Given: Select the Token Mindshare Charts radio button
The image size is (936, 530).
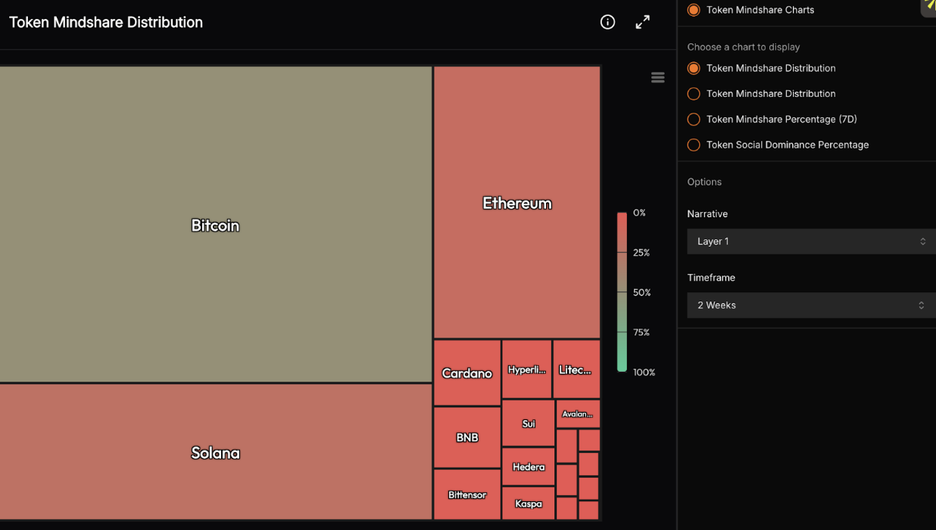Looking at the screenshot, I should tap(694, 10).
